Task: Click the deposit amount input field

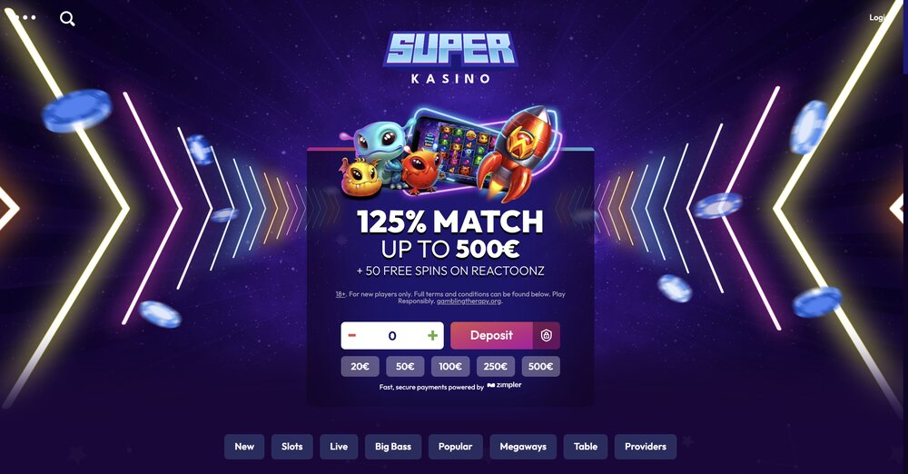Action: click(x=392, y=335)
